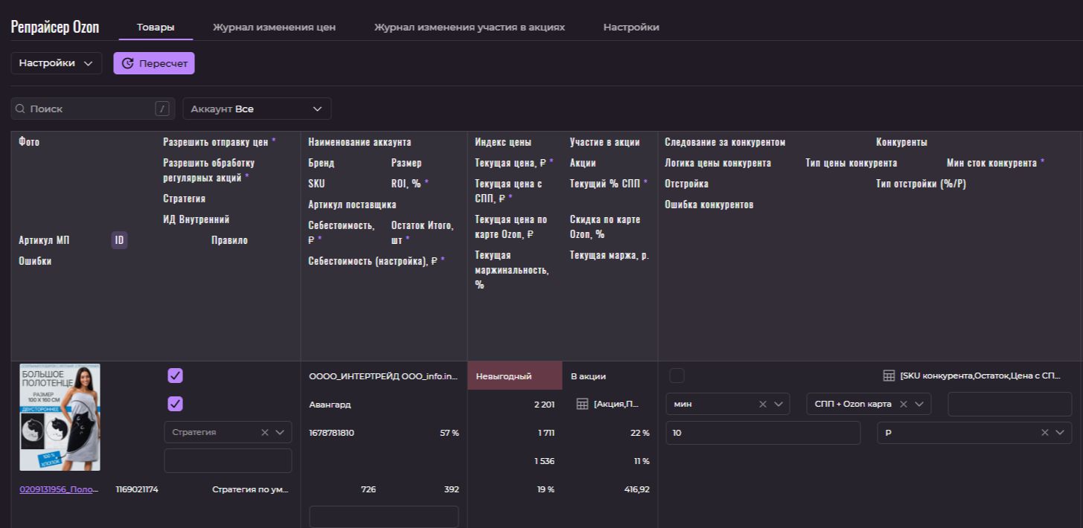Remove the 'СПП + Ozon карта' selection
This screenshot has width=1083, height=528.
tap(904, 404)
